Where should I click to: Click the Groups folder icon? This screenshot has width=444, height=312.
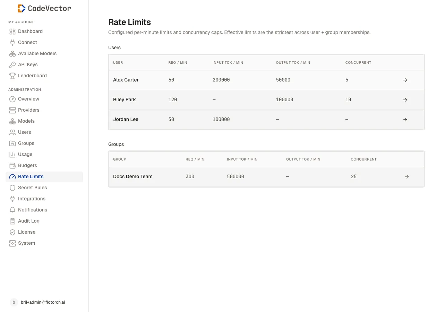12,144
